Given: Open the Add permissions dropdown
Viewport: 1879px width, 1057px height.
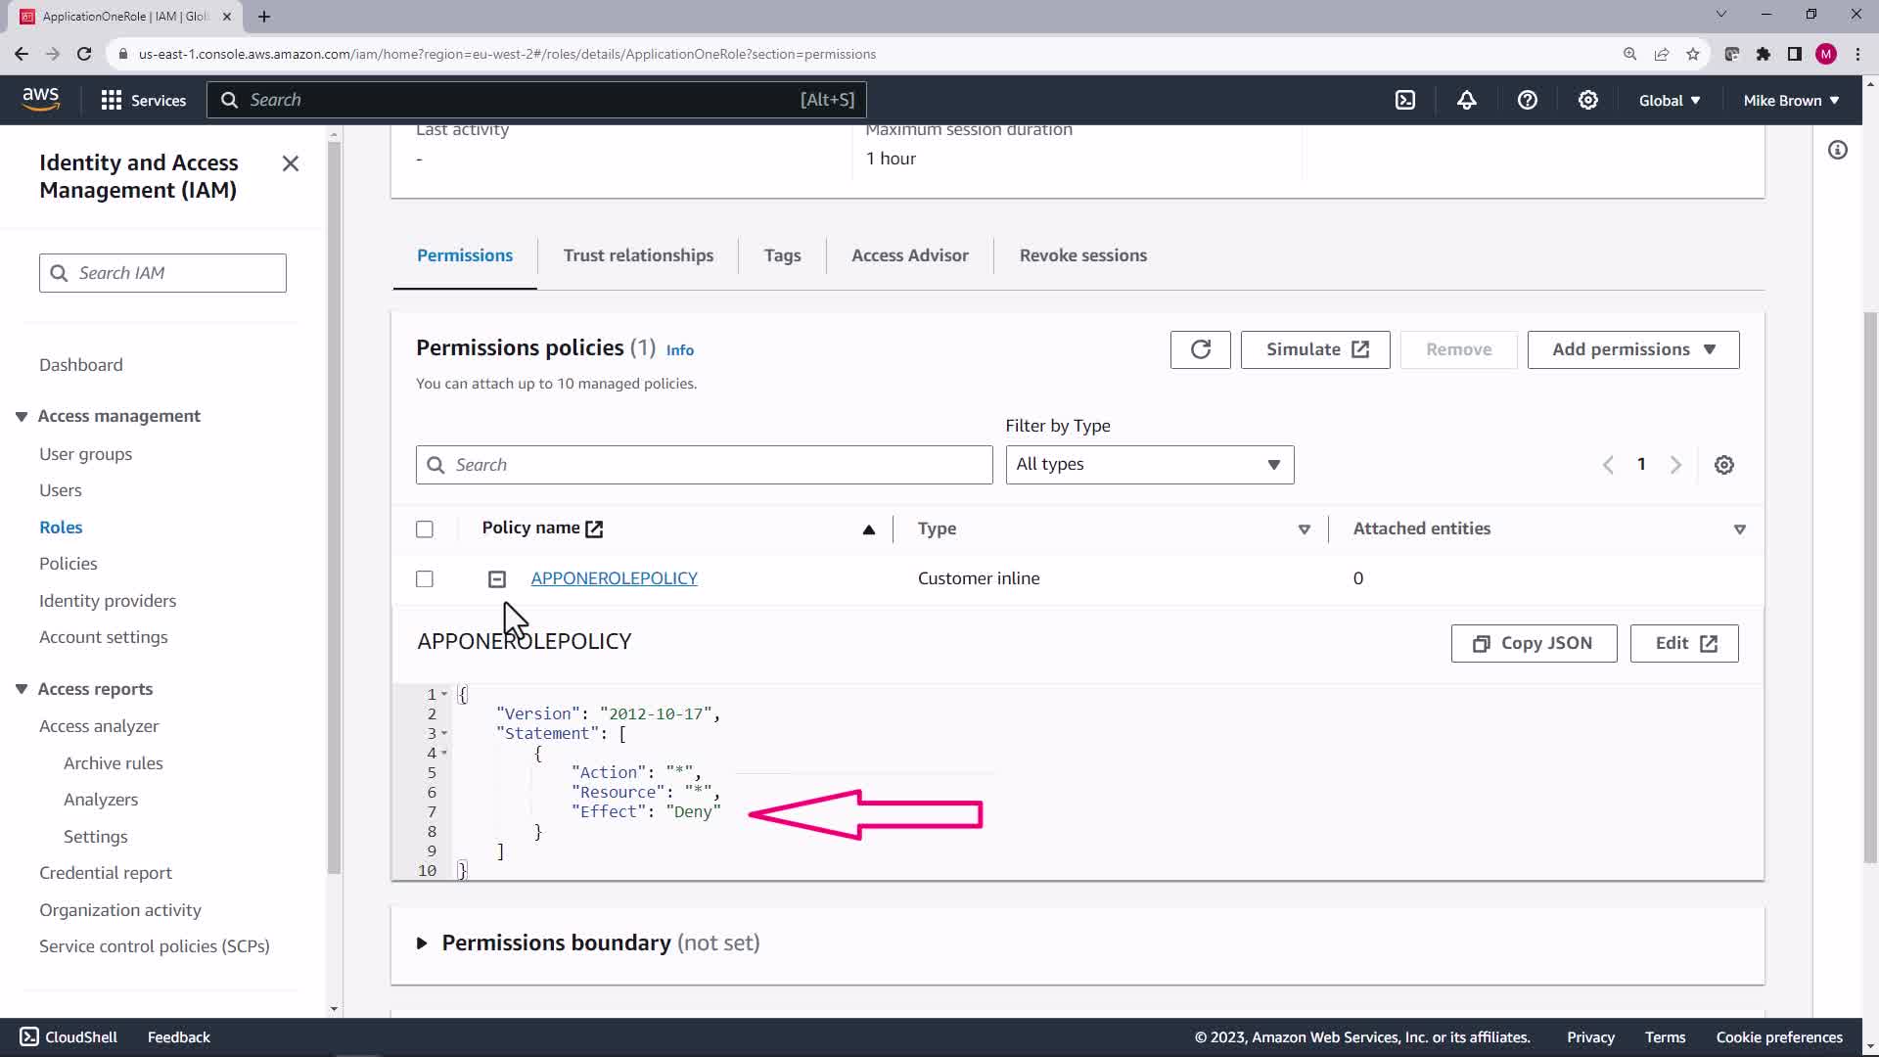Looking at the screenshot, I should pyautogui.click(x=1632, y=349).
